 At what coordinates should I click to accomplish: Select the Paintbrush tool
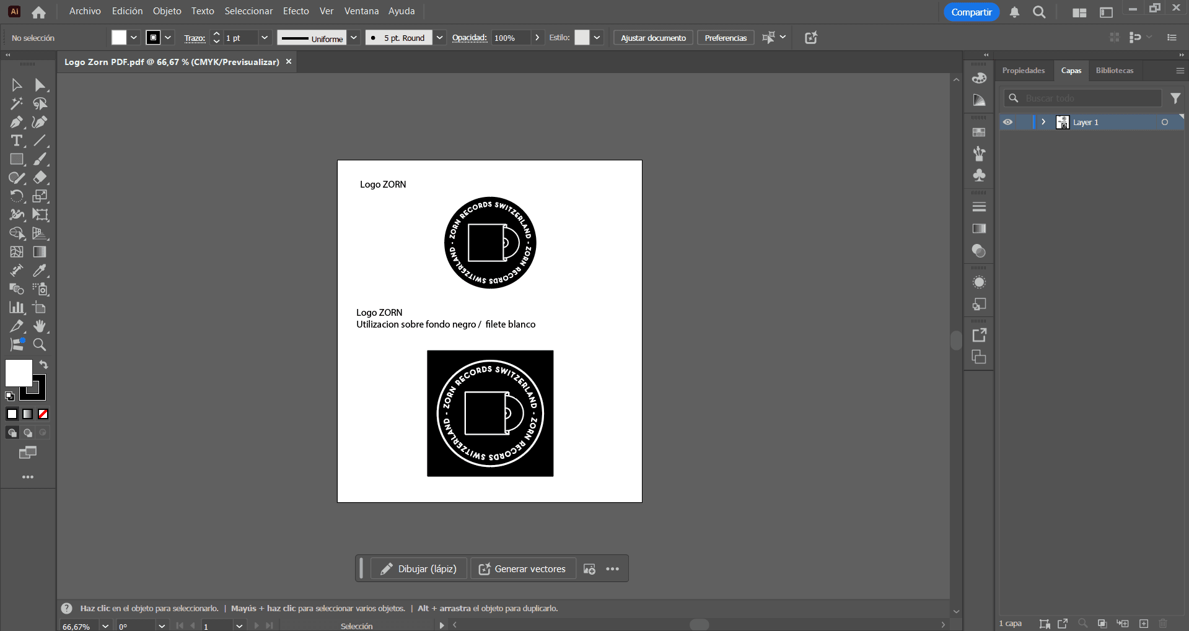pos(40,159)
